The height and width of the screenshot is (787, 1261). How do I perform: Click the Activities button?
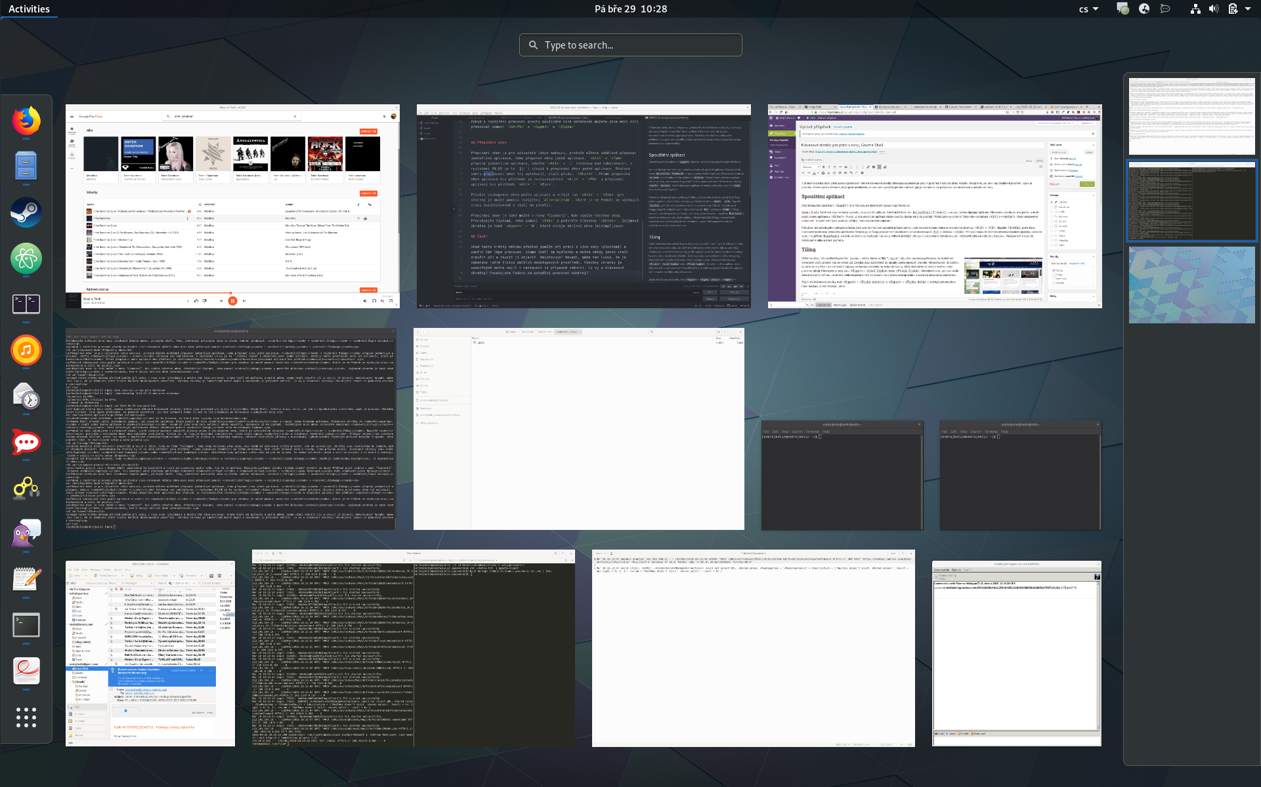click(29, 9)
